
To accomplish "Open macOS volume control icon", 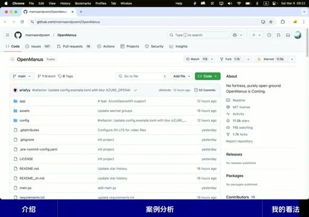I will [230, 4].
